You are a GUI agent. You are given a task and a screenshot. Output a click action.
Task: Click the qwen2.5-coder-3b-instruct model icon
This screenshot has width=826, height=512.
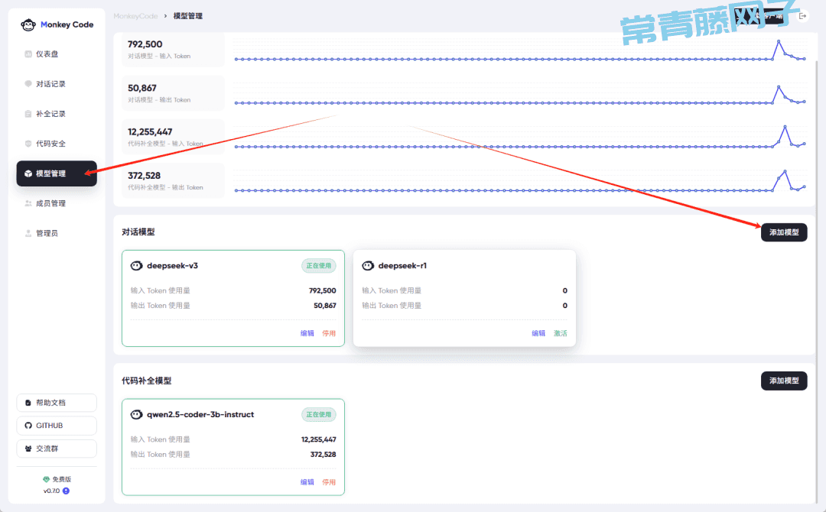click(x=136, y=415)
